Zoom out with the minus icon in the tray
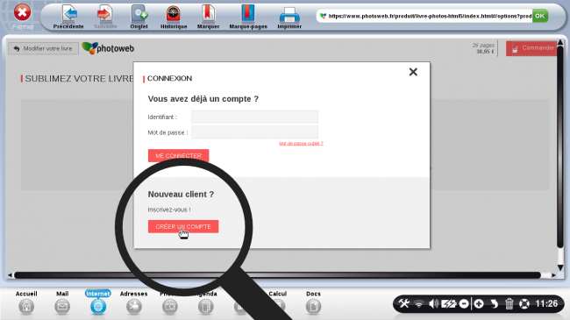The height and width of the screenshot is (320, 570). point(464,303)
